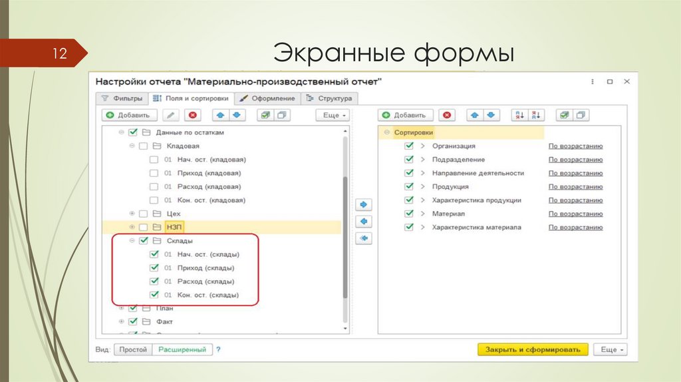Open the Структура tab
This screenshot has height=382, width=681.
pos(329,98)
